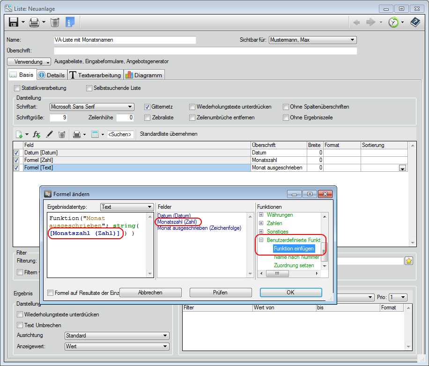Open the help book icon at top right

click(x=415, y=22)
